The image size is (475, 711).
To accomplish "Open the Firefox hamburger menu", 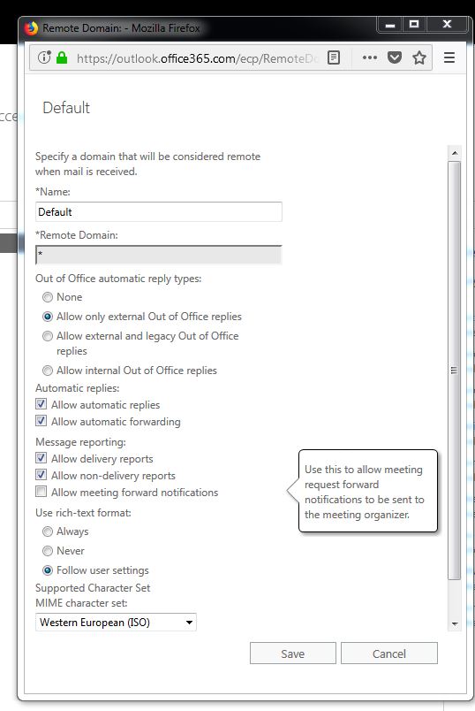I will click(449, 57).
